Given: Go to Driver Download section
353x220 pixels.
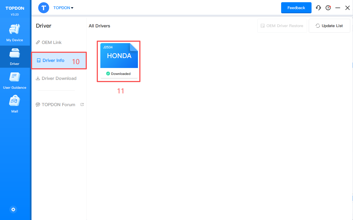Looking at the screenshot, I should 59,78.
